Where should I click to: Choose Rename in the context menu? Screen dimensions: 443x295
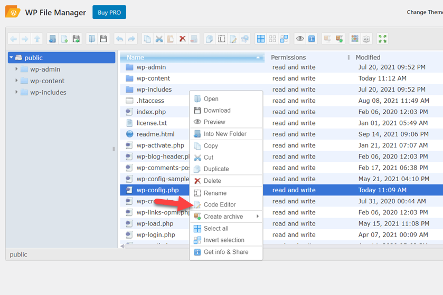[x=226, y=193]
